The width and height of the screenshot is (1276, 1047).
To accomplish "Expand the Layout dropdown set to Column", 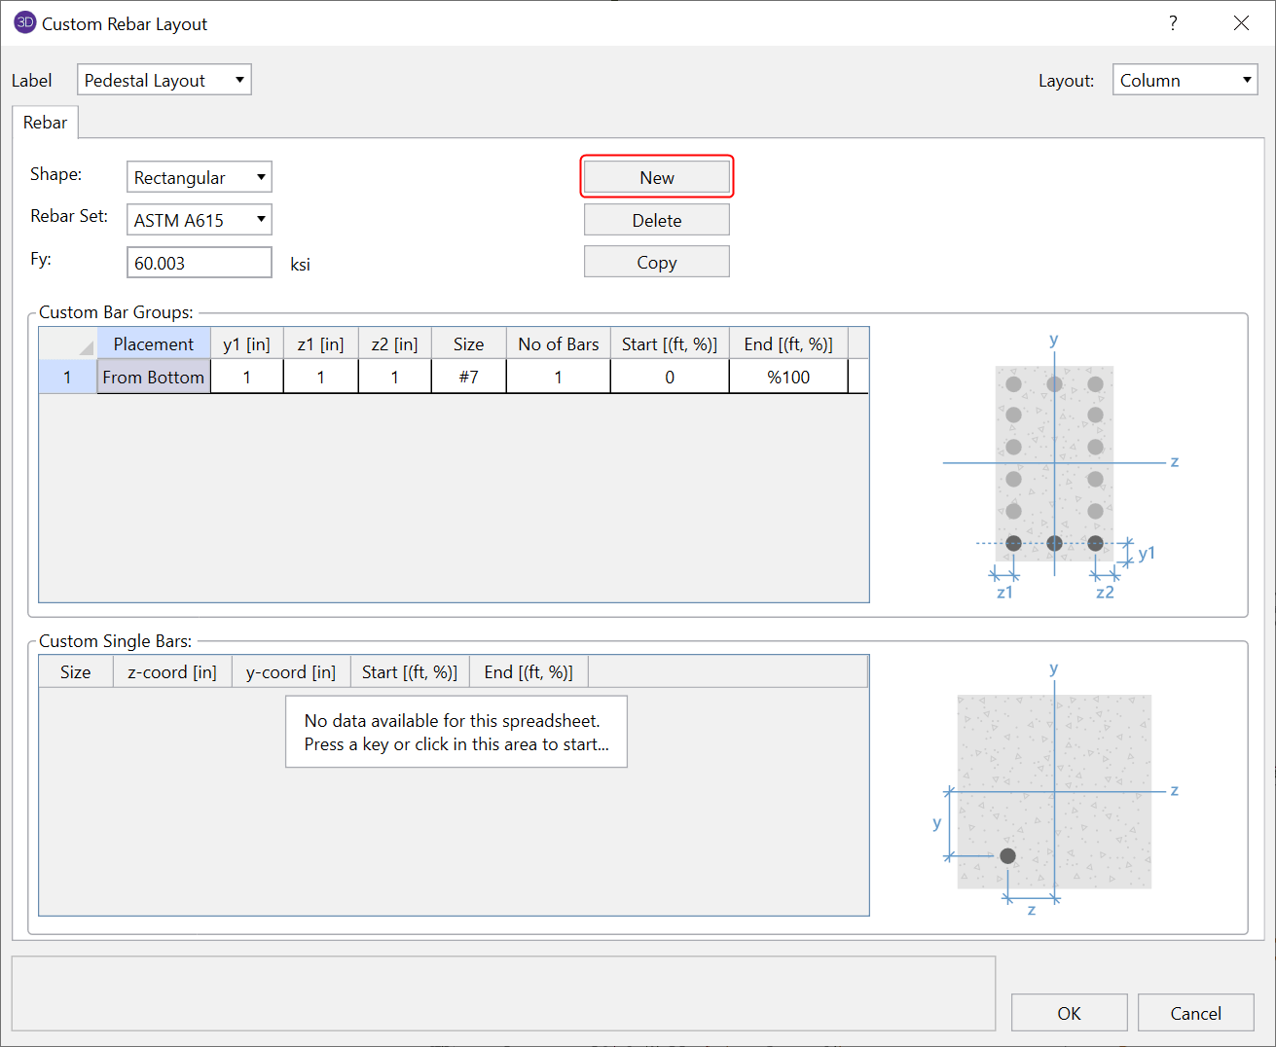I will (1185, 80).
